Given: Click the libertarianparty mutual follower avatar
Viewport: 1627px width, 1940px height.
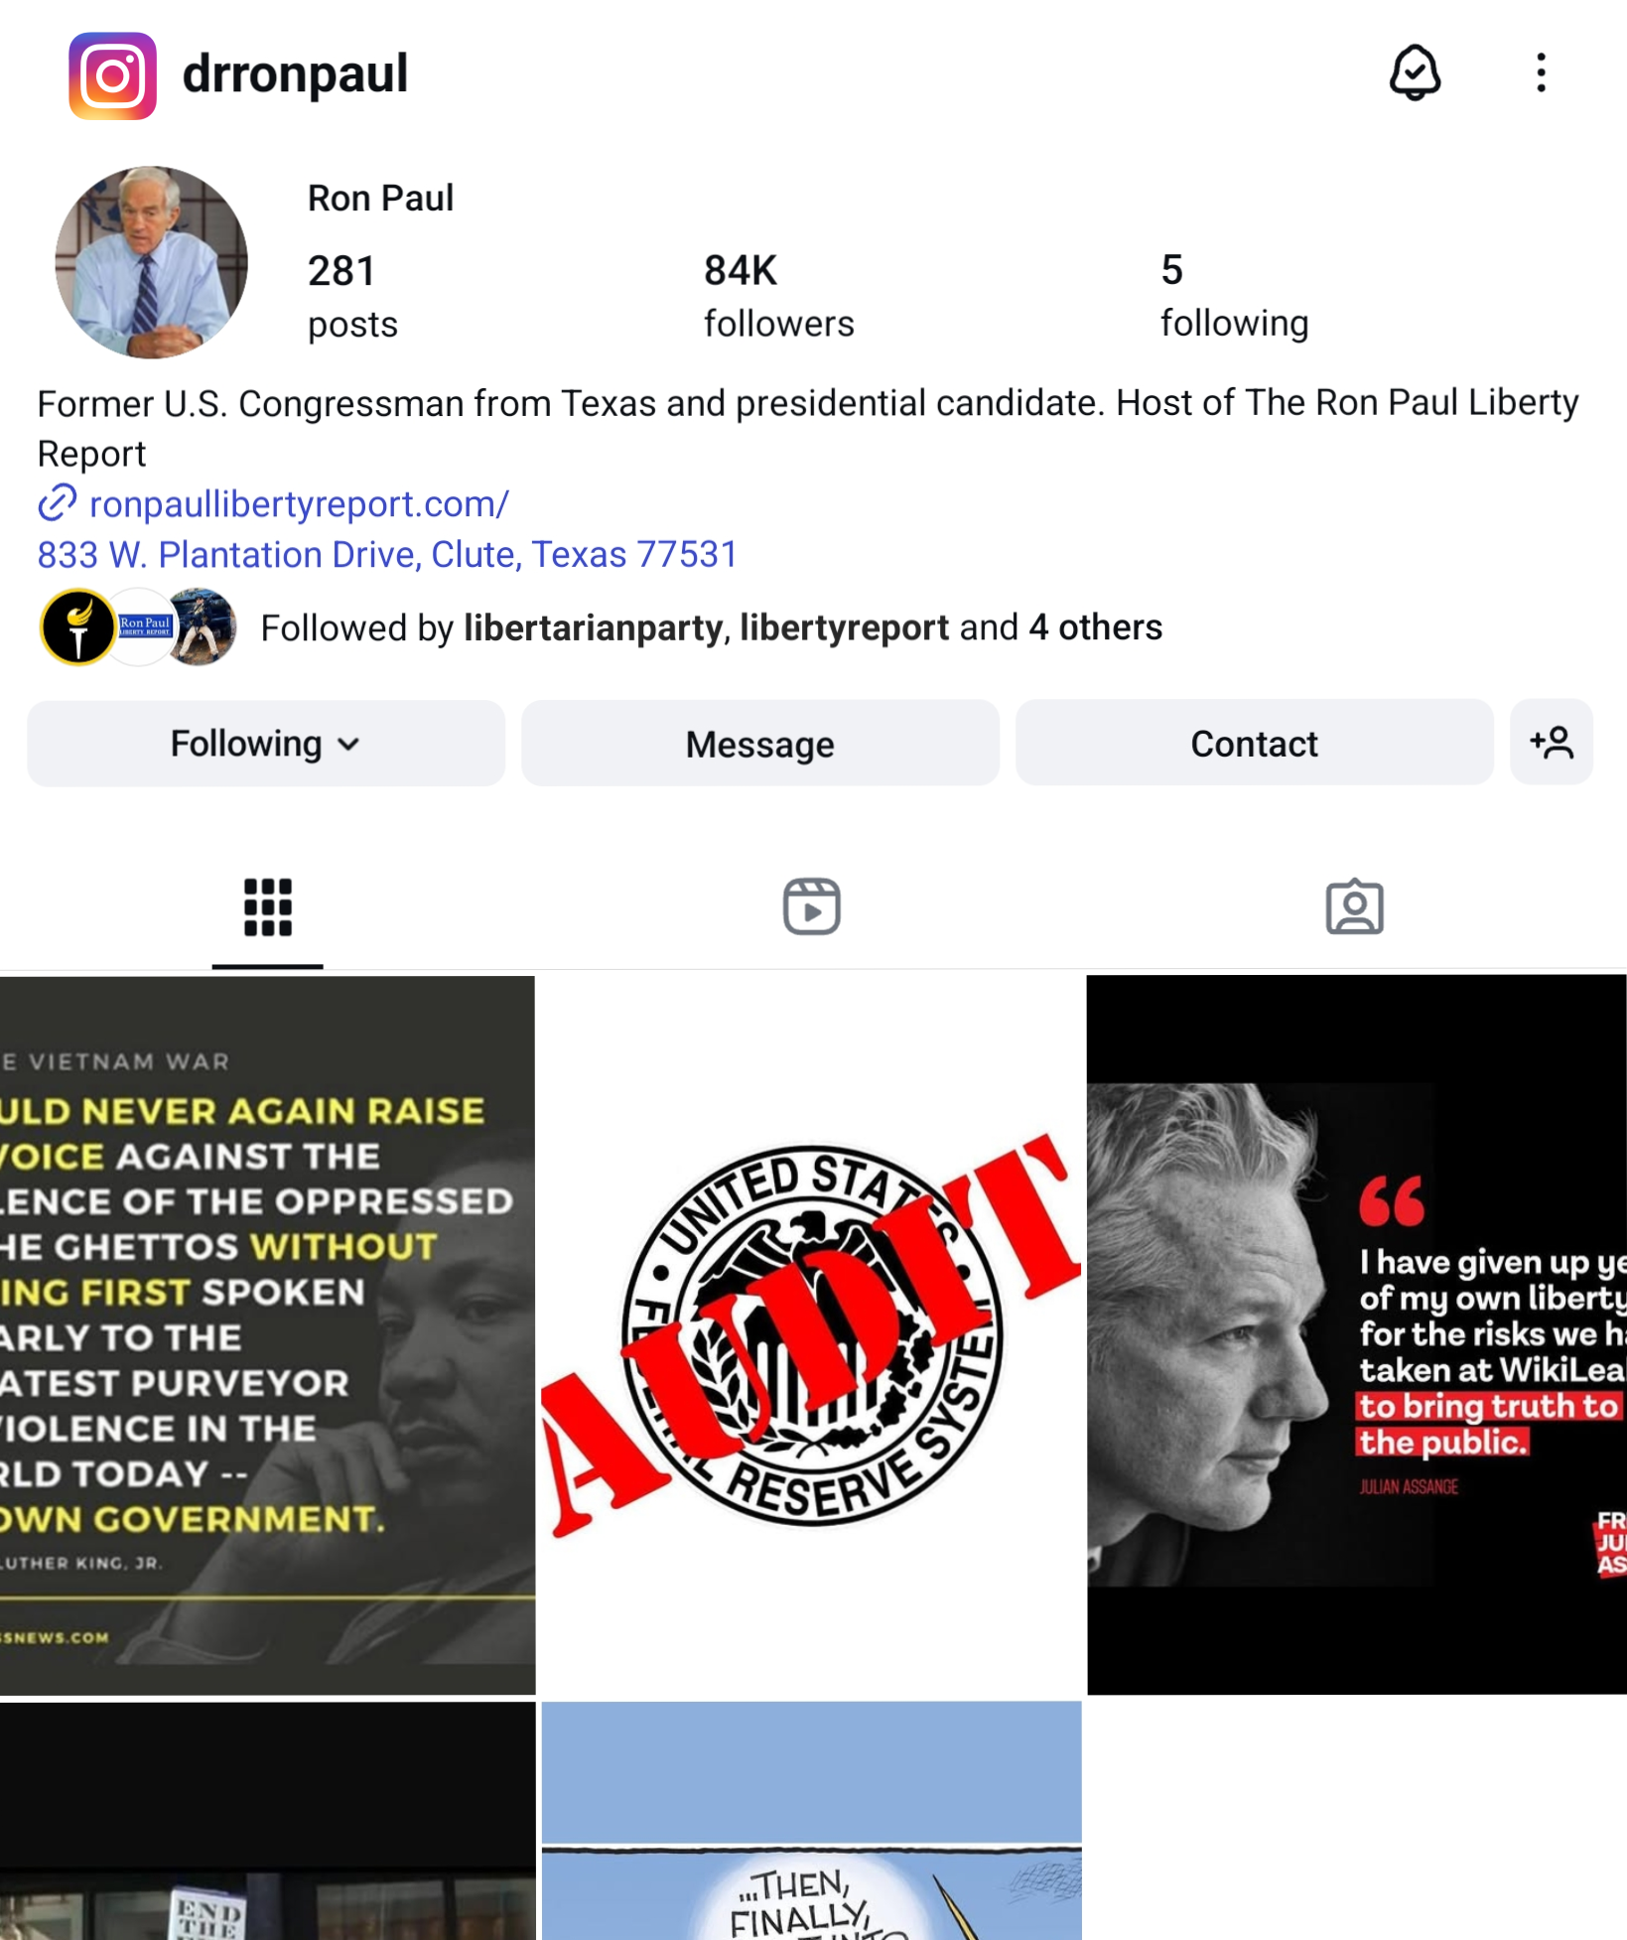Looking at the screenshot, I should pyautogui.click(x=77, y=626).
